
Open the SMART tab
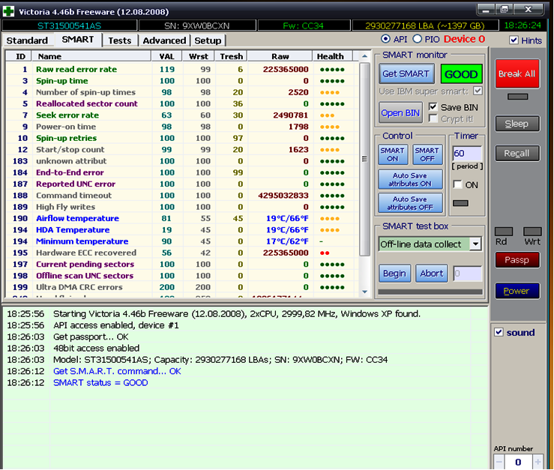point(78,40)
